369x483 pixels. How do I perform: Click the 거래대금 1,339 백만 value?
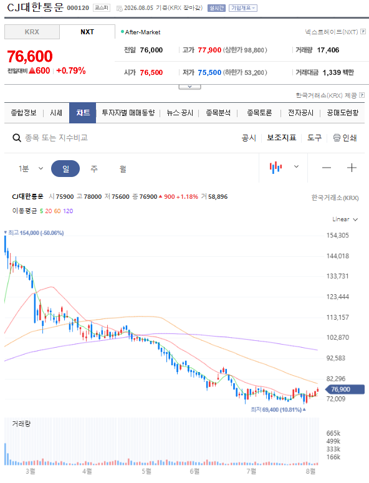(x=338, y=72)
